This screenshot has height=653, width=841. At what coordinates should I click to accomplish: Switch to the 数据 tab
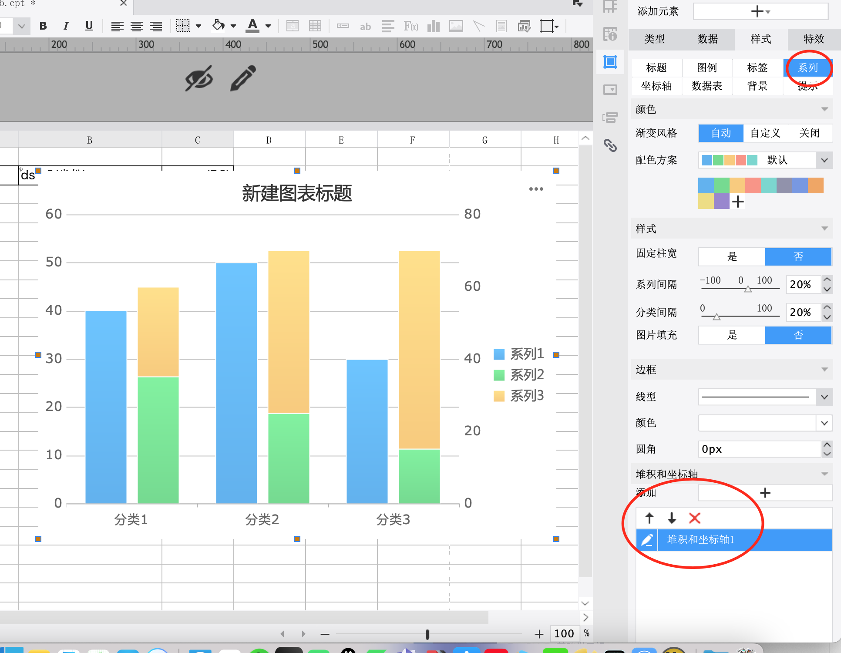(707, 39)
